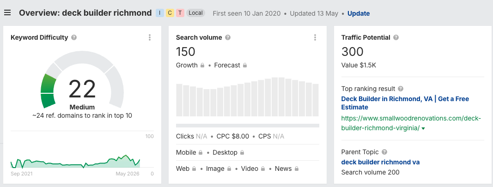
Task: Open Parent Topic help icon
Action: [x=384, y=152]
